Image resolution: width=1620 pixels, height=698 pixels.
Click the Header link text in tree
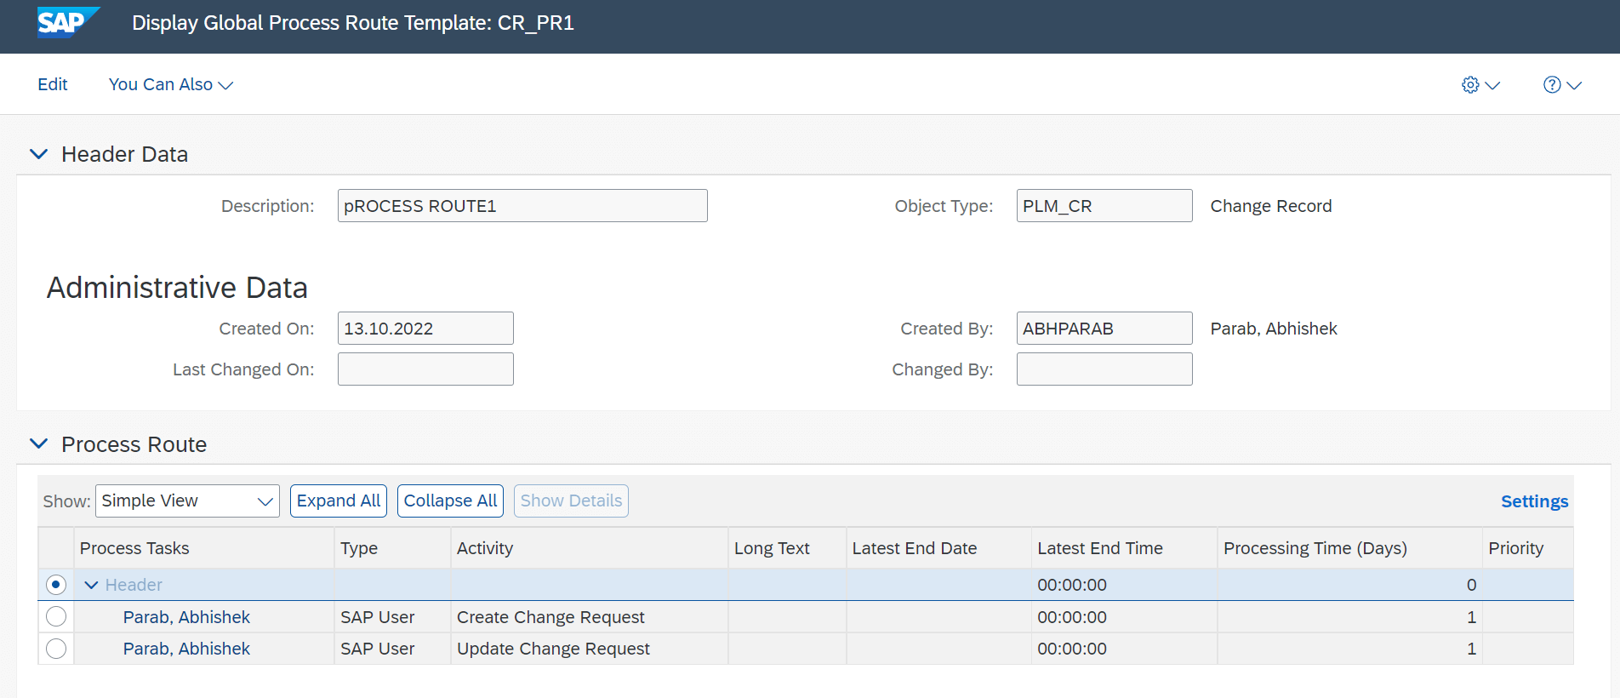click(134, 585)
